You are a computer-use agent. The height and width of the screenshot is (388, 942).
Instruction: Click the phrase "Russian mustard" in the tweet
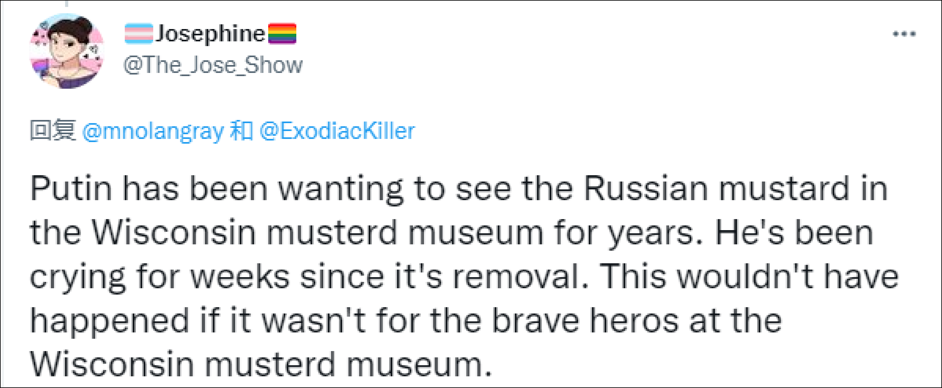[x=716, y=189]
